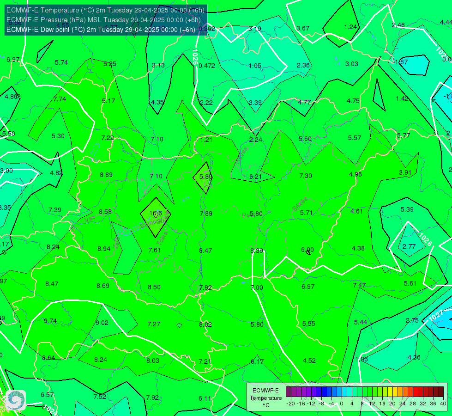
Task: Click the 6.11 map value
Action: coord(205,399)
